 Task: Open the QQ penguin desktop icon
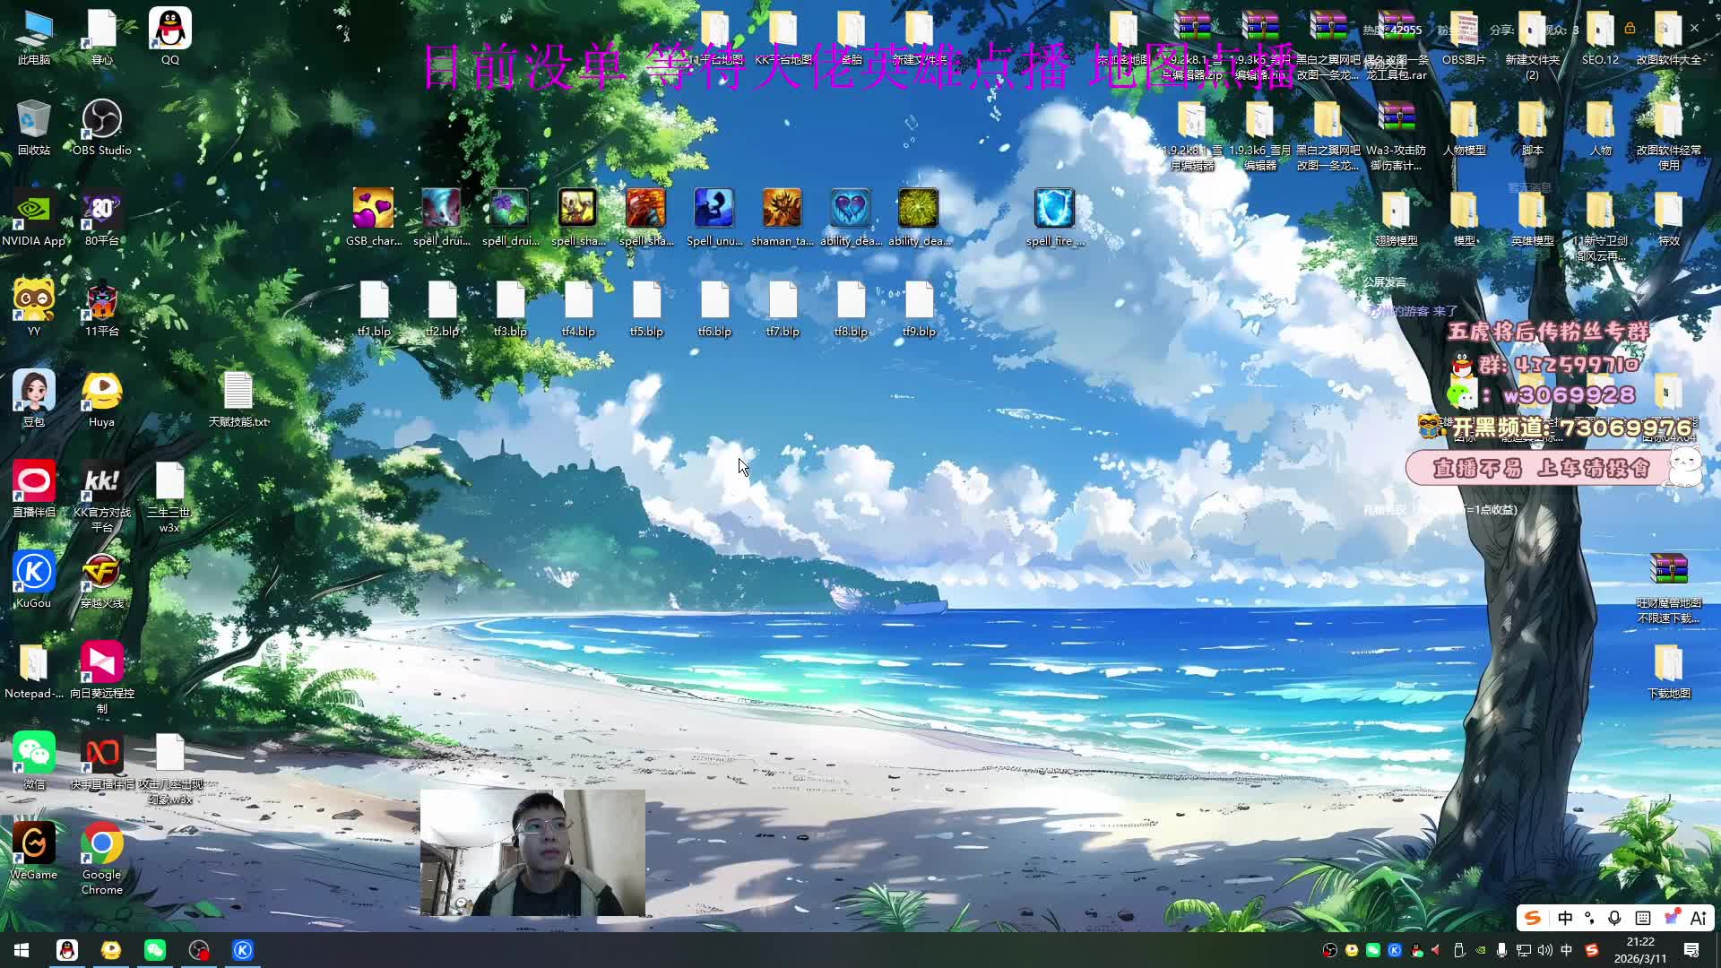(x=169, y=30)
